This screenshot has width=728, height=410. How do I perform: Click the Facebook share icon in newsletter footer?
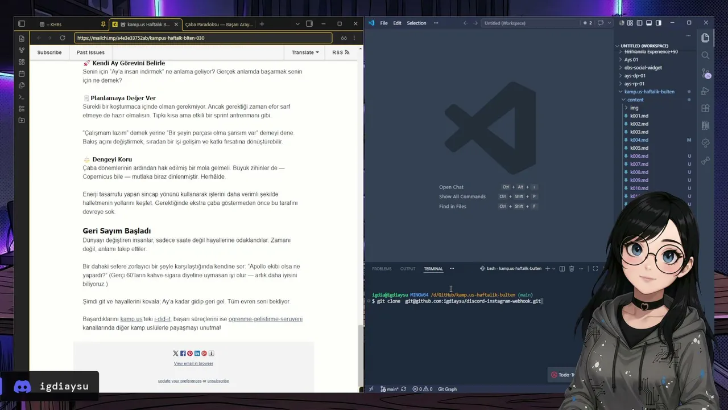pos(183,354)
